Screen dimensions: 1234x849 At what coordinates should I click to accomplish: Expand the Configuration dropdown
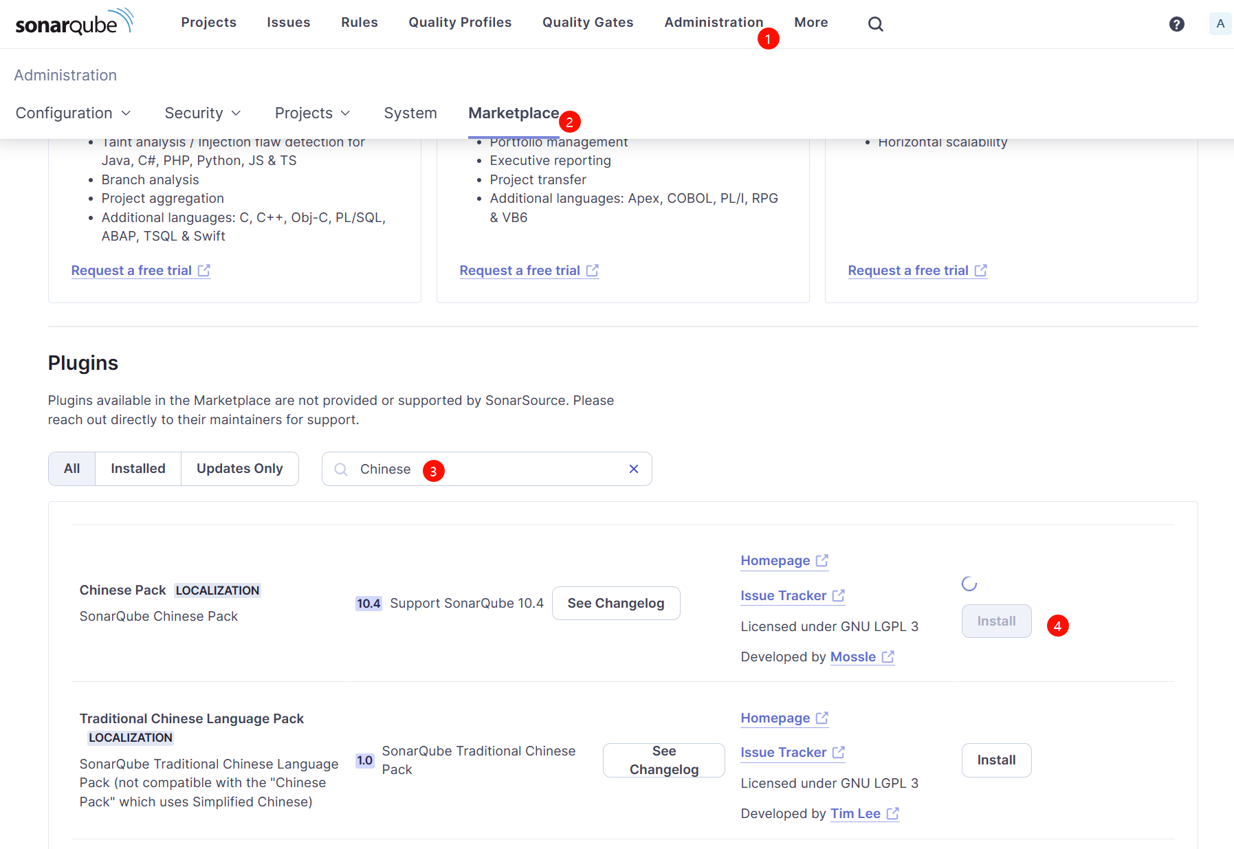coord(73,113)
